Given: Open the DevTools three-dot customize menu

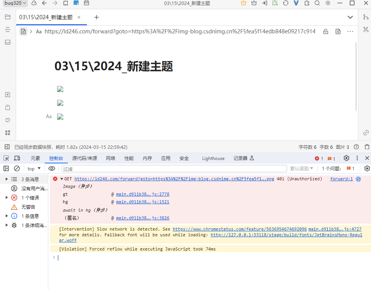Looking at the screenshot, I should [x=357, y=158].
